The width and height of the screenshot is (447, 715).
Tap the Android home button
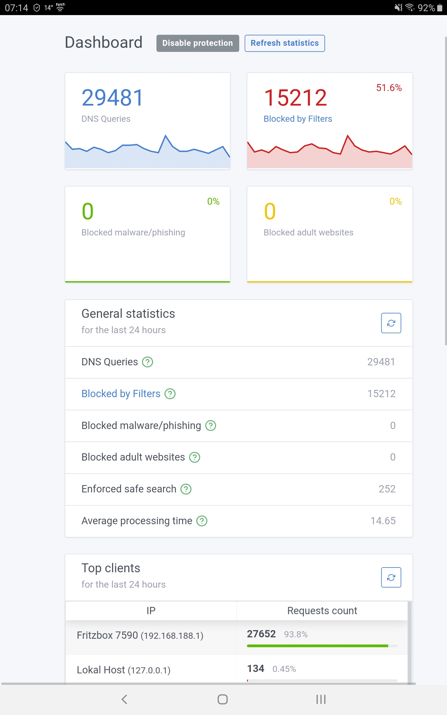[223, 699]
